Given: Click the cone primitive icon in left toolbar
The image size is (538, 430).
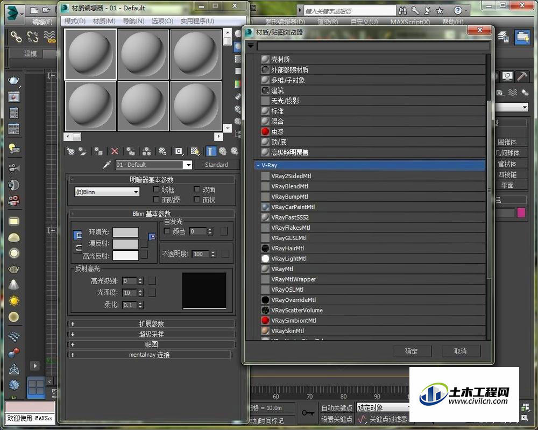Looking at the screenshot, I should click(x=14, y=285).
